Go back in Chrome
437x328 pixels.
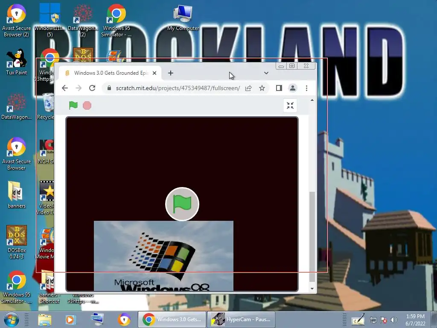[65, 88]
